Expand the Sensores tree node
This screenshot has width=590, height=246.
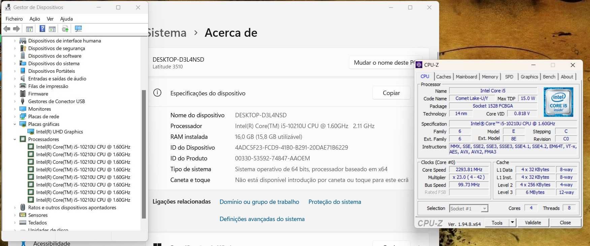[14, 215]
